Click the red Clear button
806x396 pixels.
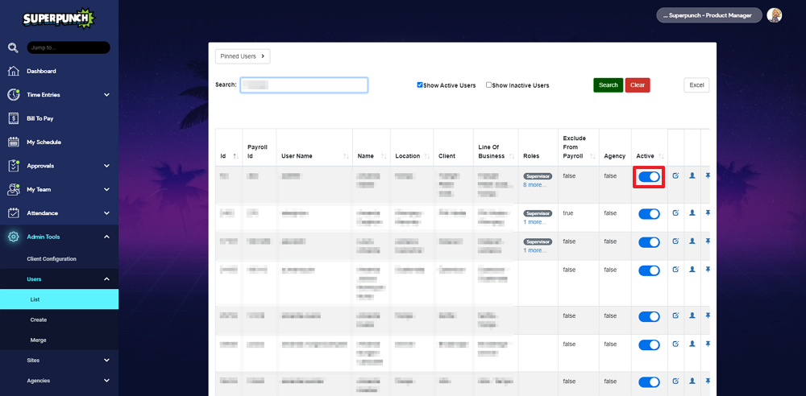pos(638,85)
